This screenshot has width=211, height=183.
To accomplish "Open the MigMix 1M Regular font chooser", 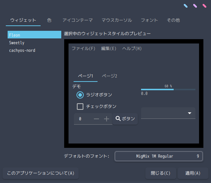I will (x=159, y=156).
